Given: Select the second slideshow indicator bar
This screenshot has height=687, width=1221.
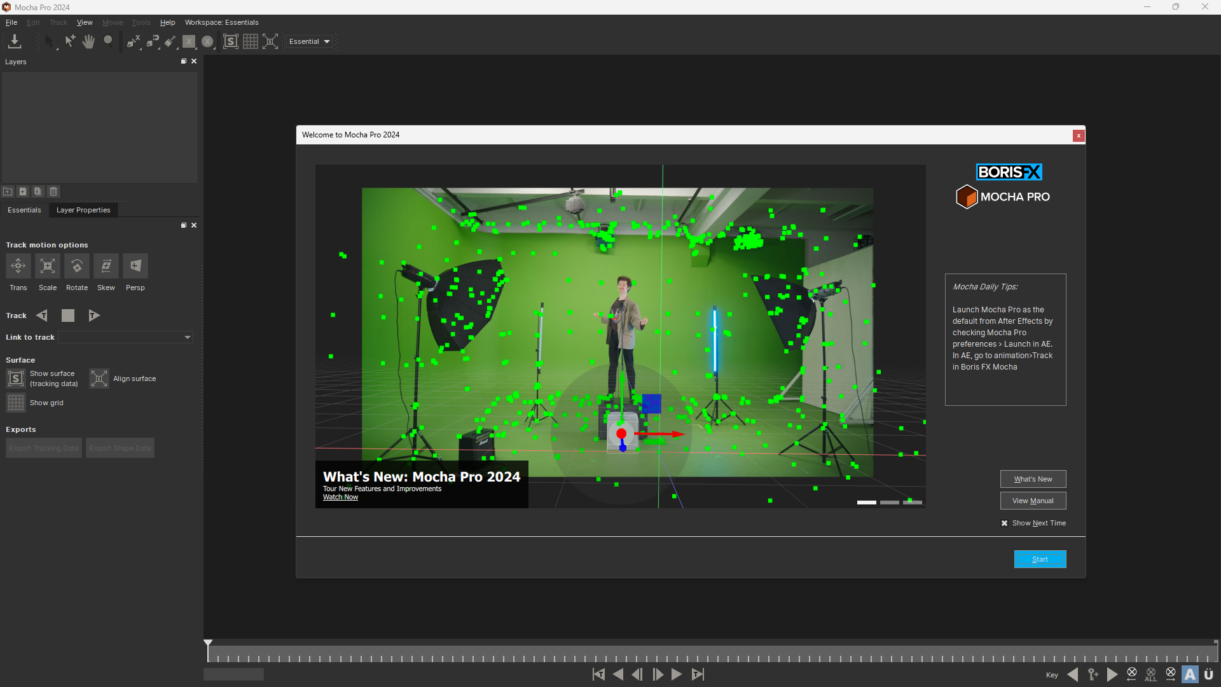Looking at the screenshot, I should (889, 503).
